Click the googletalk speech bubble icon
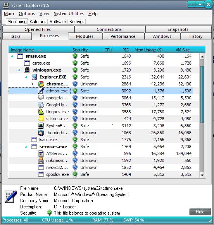This screenshot has height=225, width=214. pos(41,98)
